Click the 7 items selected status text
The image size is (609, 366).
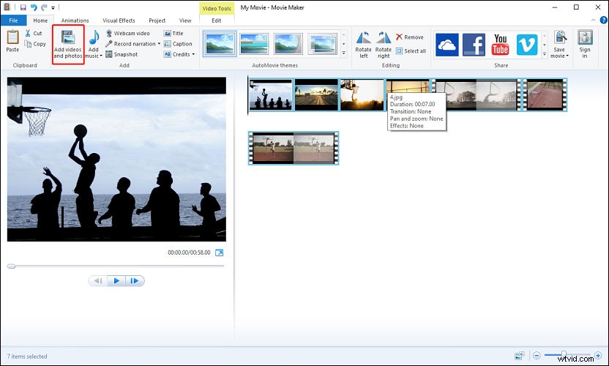[x=27, y=356]
